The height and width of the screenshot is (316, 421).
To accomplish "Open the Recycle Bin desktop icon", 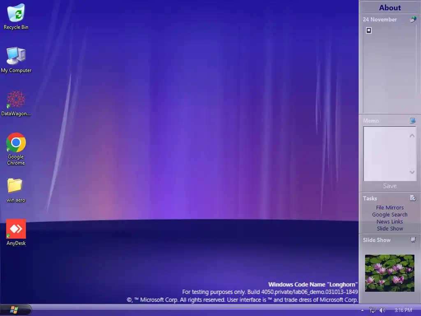I will [x=16, y=16].
